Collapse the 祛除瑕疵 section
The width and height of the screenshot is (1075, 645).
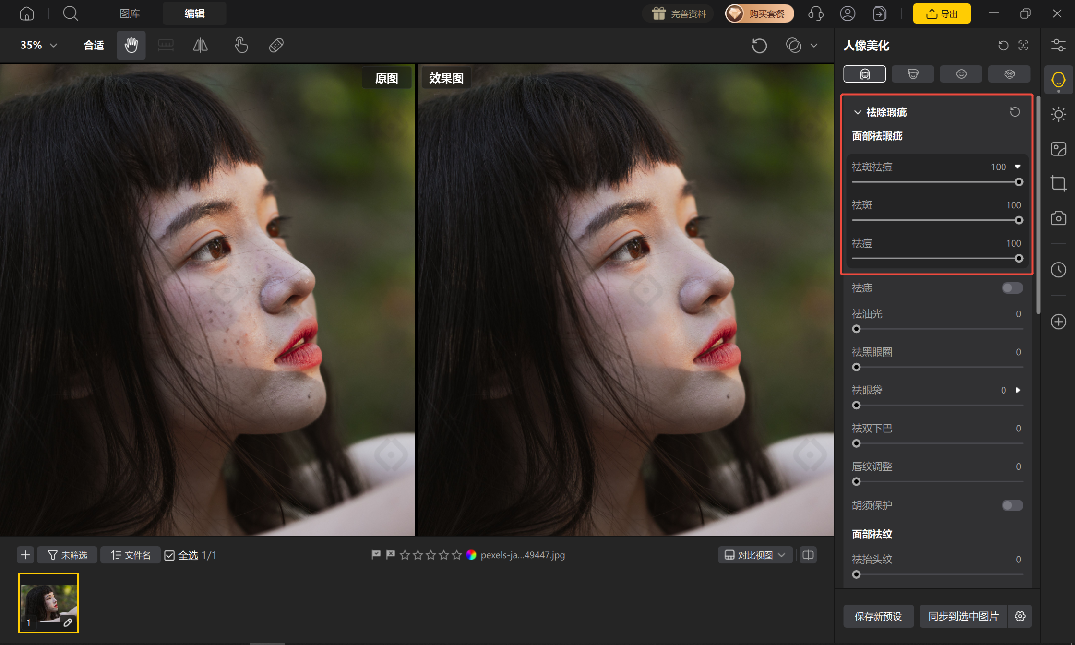tap(858, 112)
